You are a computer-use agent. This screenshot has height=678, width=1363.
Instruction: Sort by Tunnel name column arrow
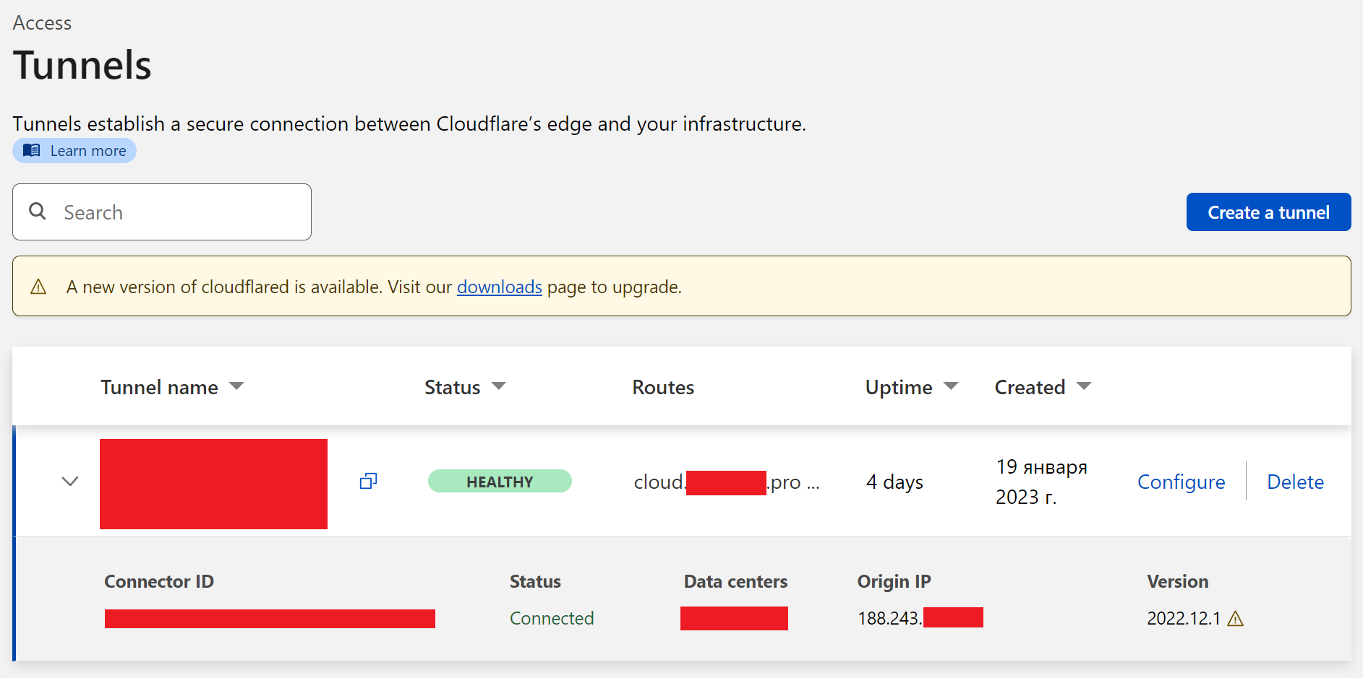click(236, 386)
